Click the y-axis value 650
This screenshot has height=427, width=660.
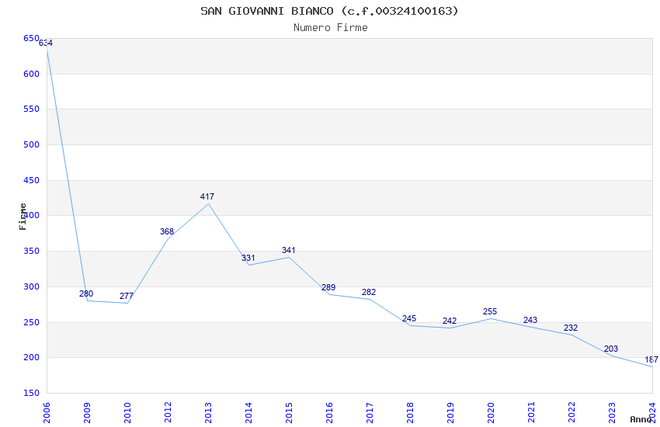point(31,39)
